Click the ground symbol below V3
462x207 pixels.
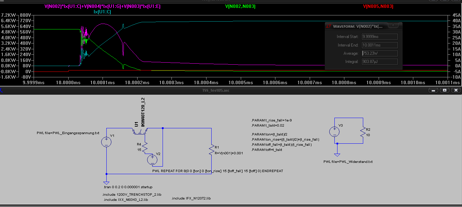(337, 155)
